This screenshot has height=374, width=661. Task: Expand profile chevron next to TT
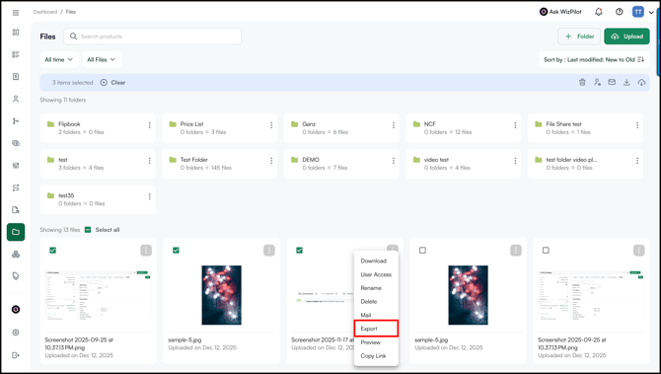pos(651,13)
